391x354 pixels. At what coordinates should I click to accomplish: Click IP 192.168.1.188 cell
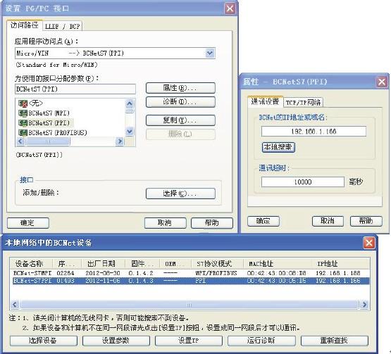[x=338, y=273]
